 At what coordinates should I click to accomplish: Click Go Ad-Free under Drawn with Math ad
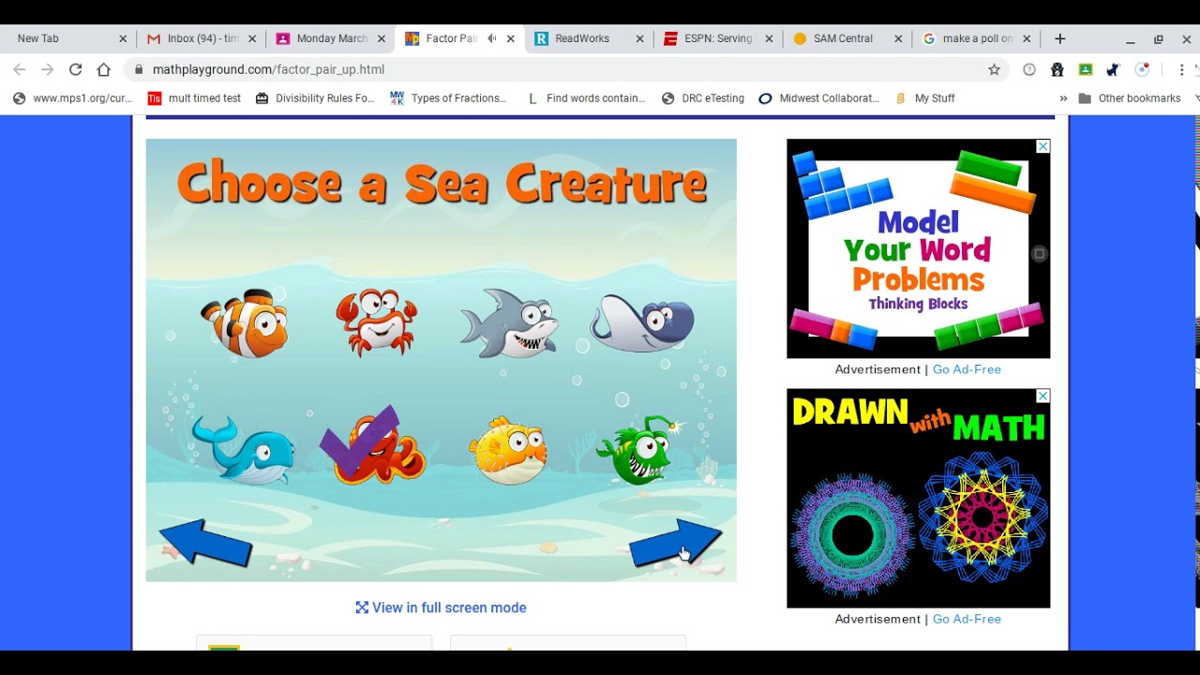(967, 619)
